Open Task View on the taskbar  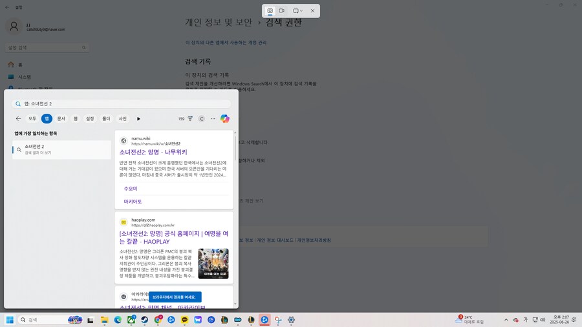coord(90,320)
